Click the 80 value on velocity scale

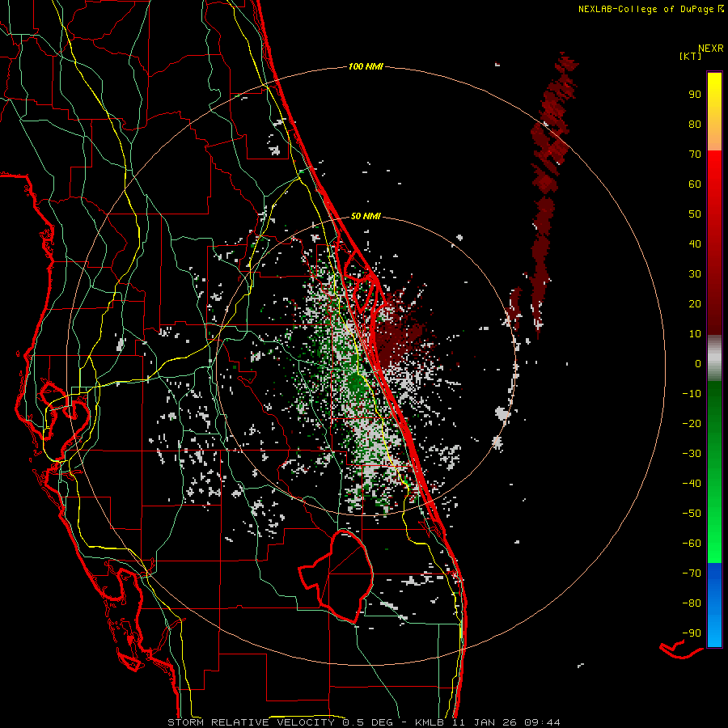click(x=695, y=124)
